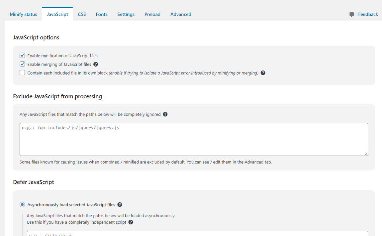
Task: Uncheck Enable merging of JavaScript files
Action: tap(22, 64)
